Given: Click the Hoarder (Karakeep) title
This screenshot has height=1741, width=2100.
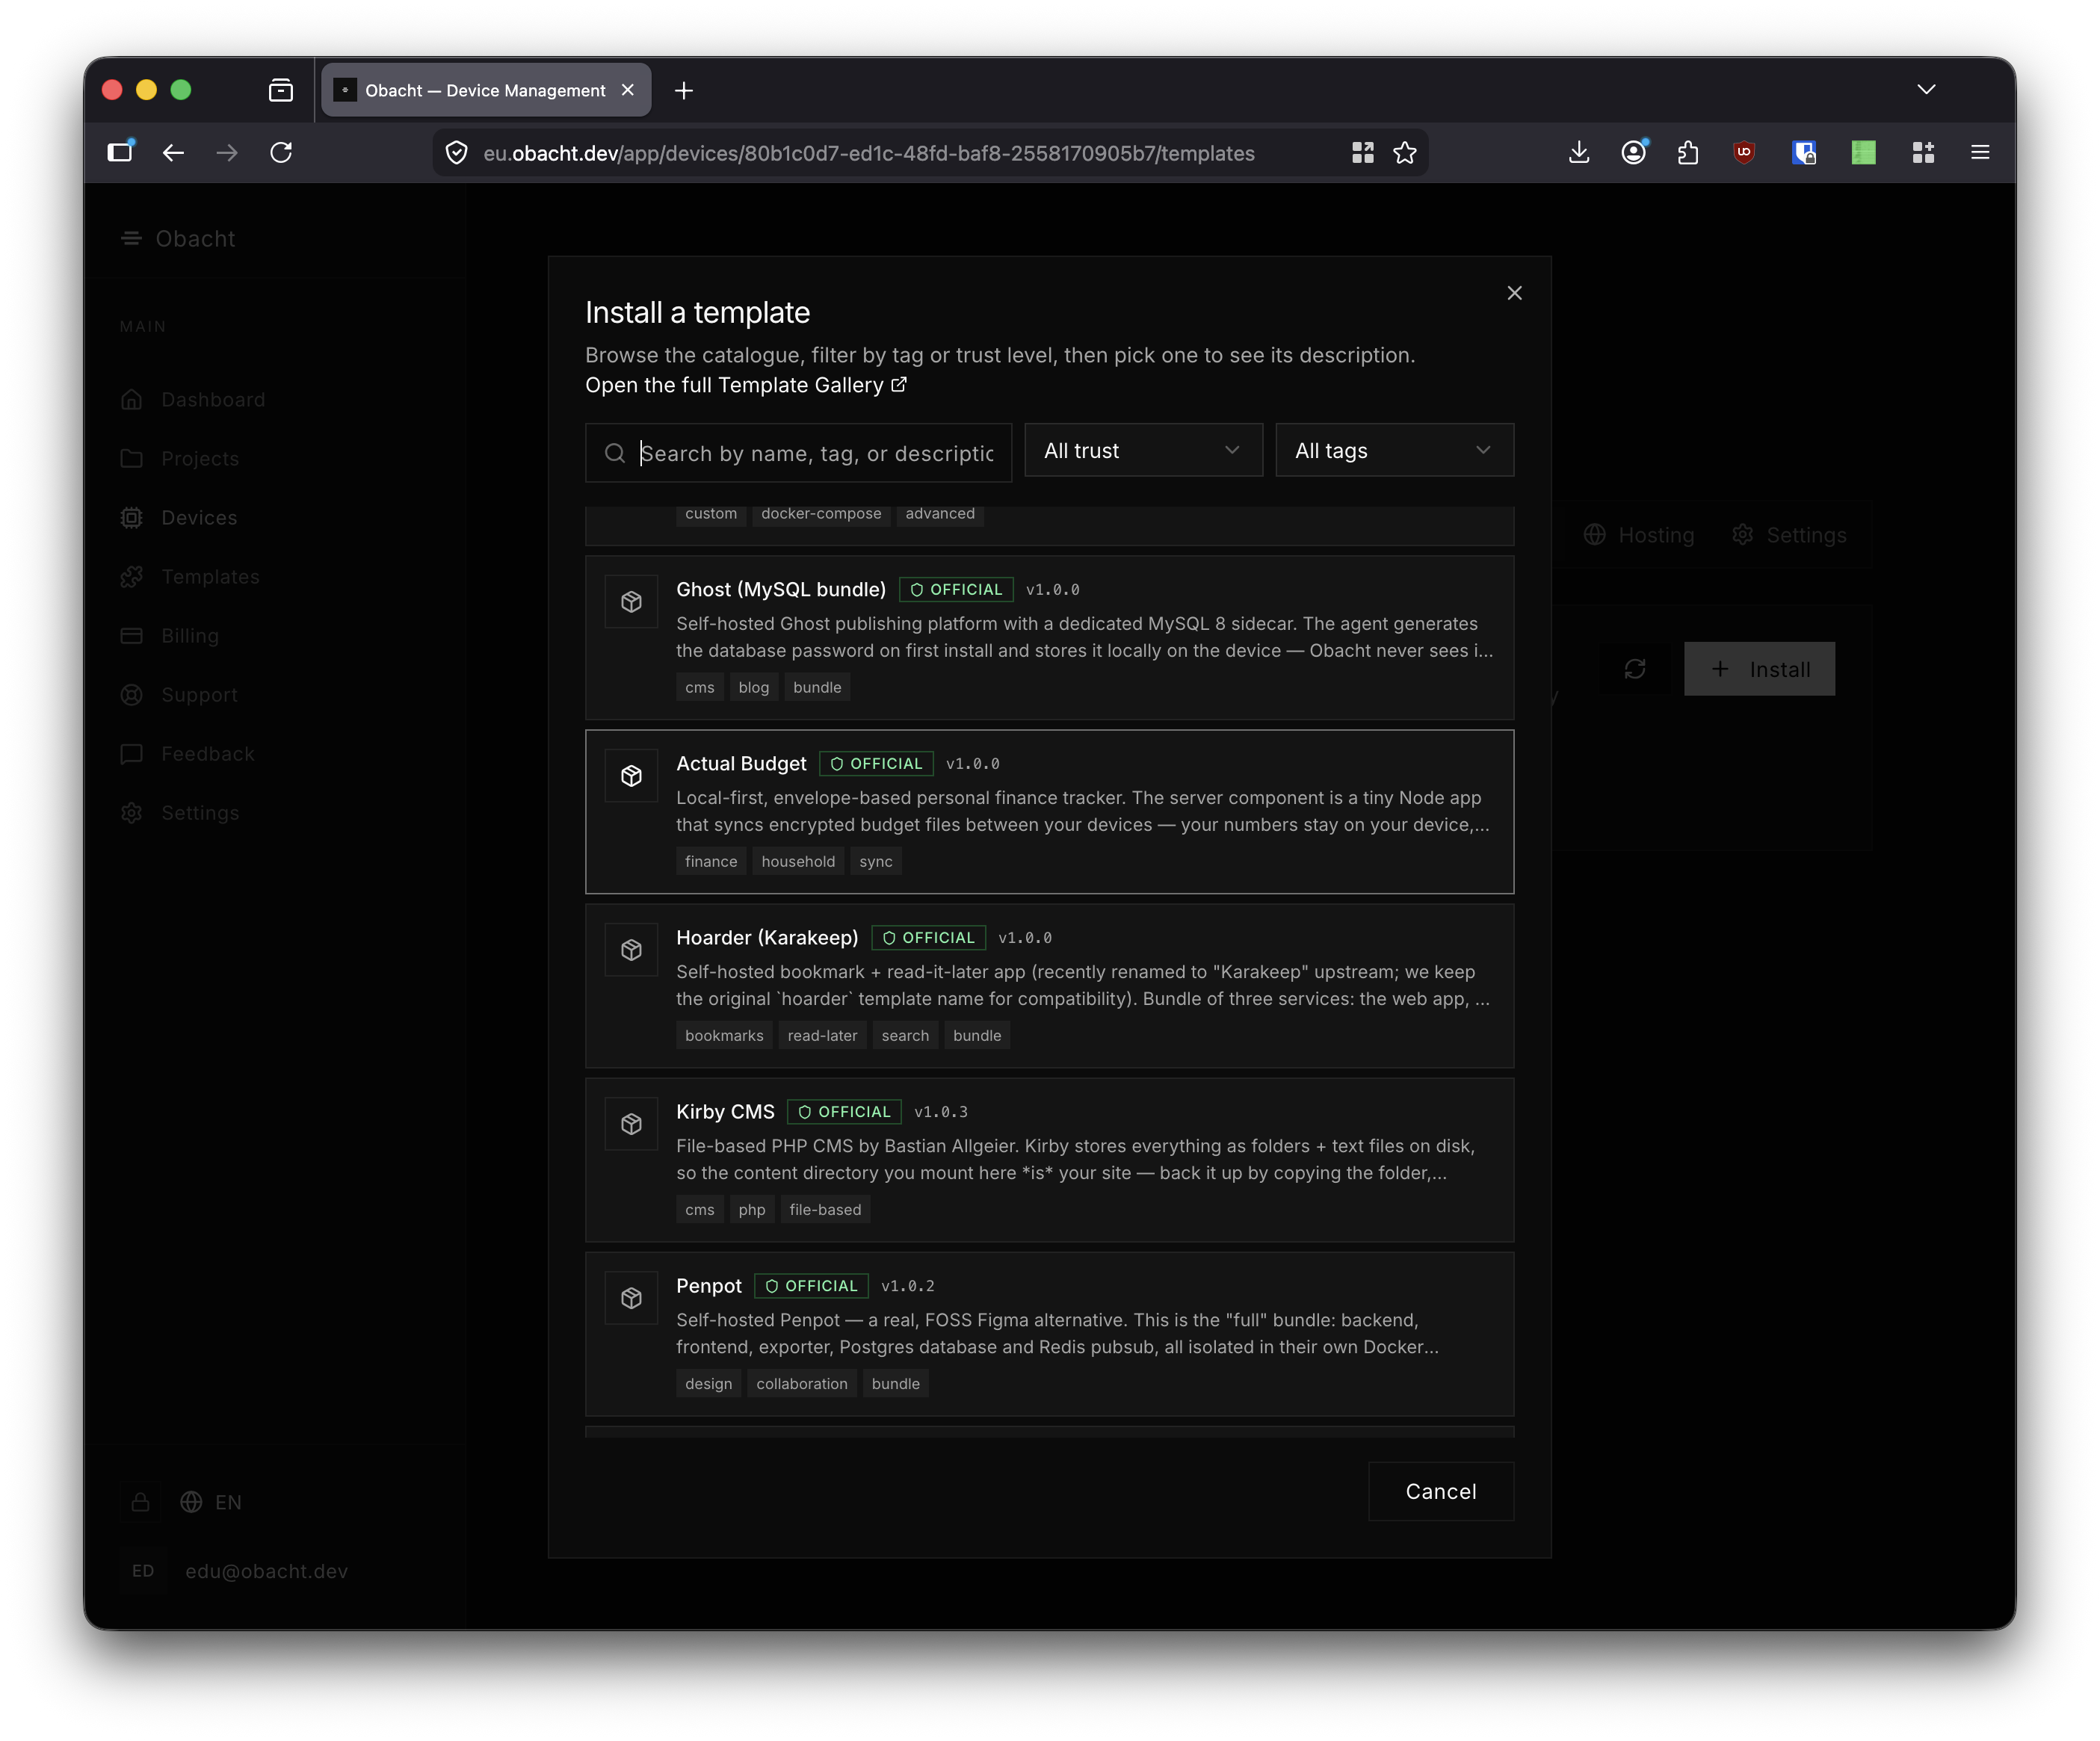Looking at the screenshot, I should click(767, 937).
